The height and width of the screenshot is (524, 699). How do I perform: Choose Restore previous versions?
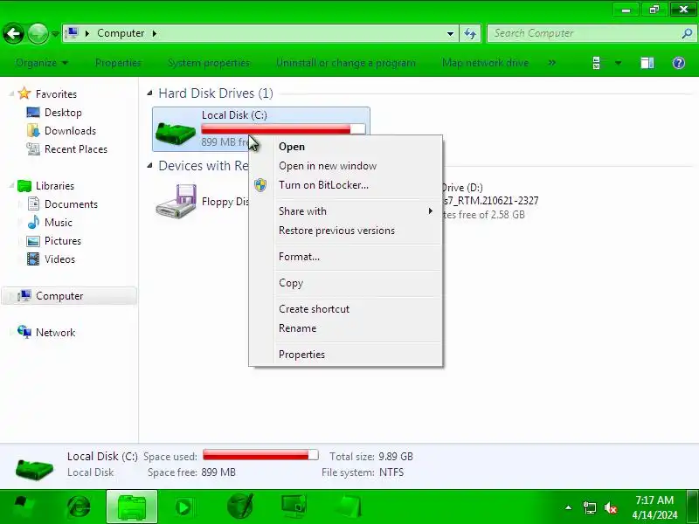[x=345, y=231]
